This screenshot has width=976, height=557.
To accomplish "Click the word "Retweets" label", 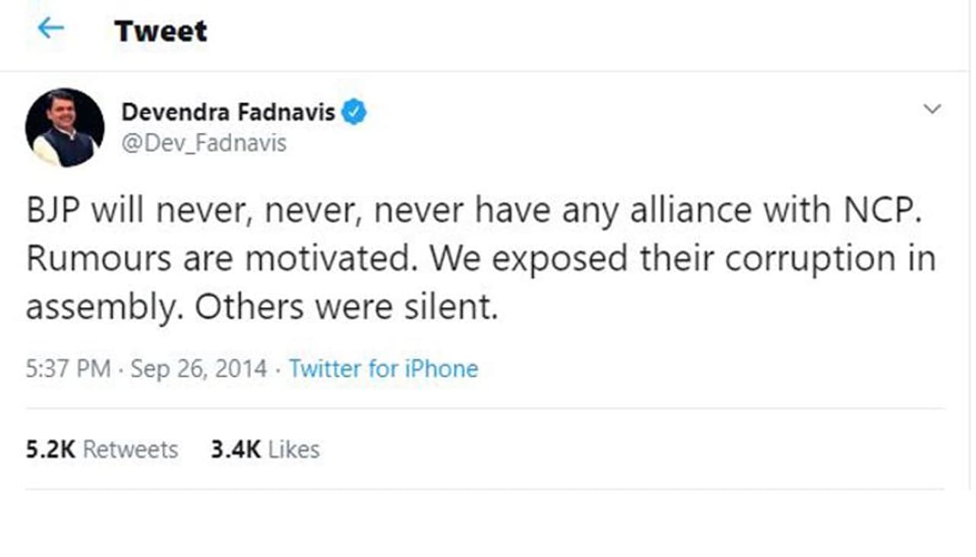I will (130, 450).
